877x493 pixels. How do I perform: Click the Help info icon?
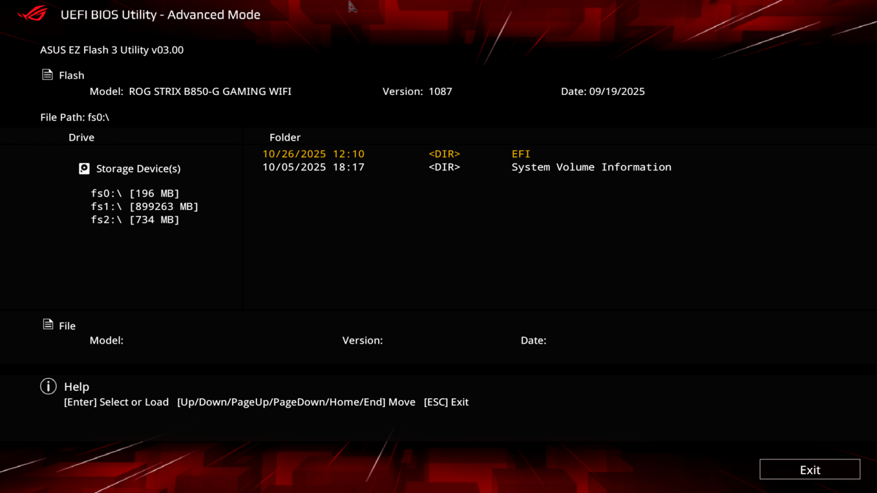pyautogui.click(x=48, y=386)
